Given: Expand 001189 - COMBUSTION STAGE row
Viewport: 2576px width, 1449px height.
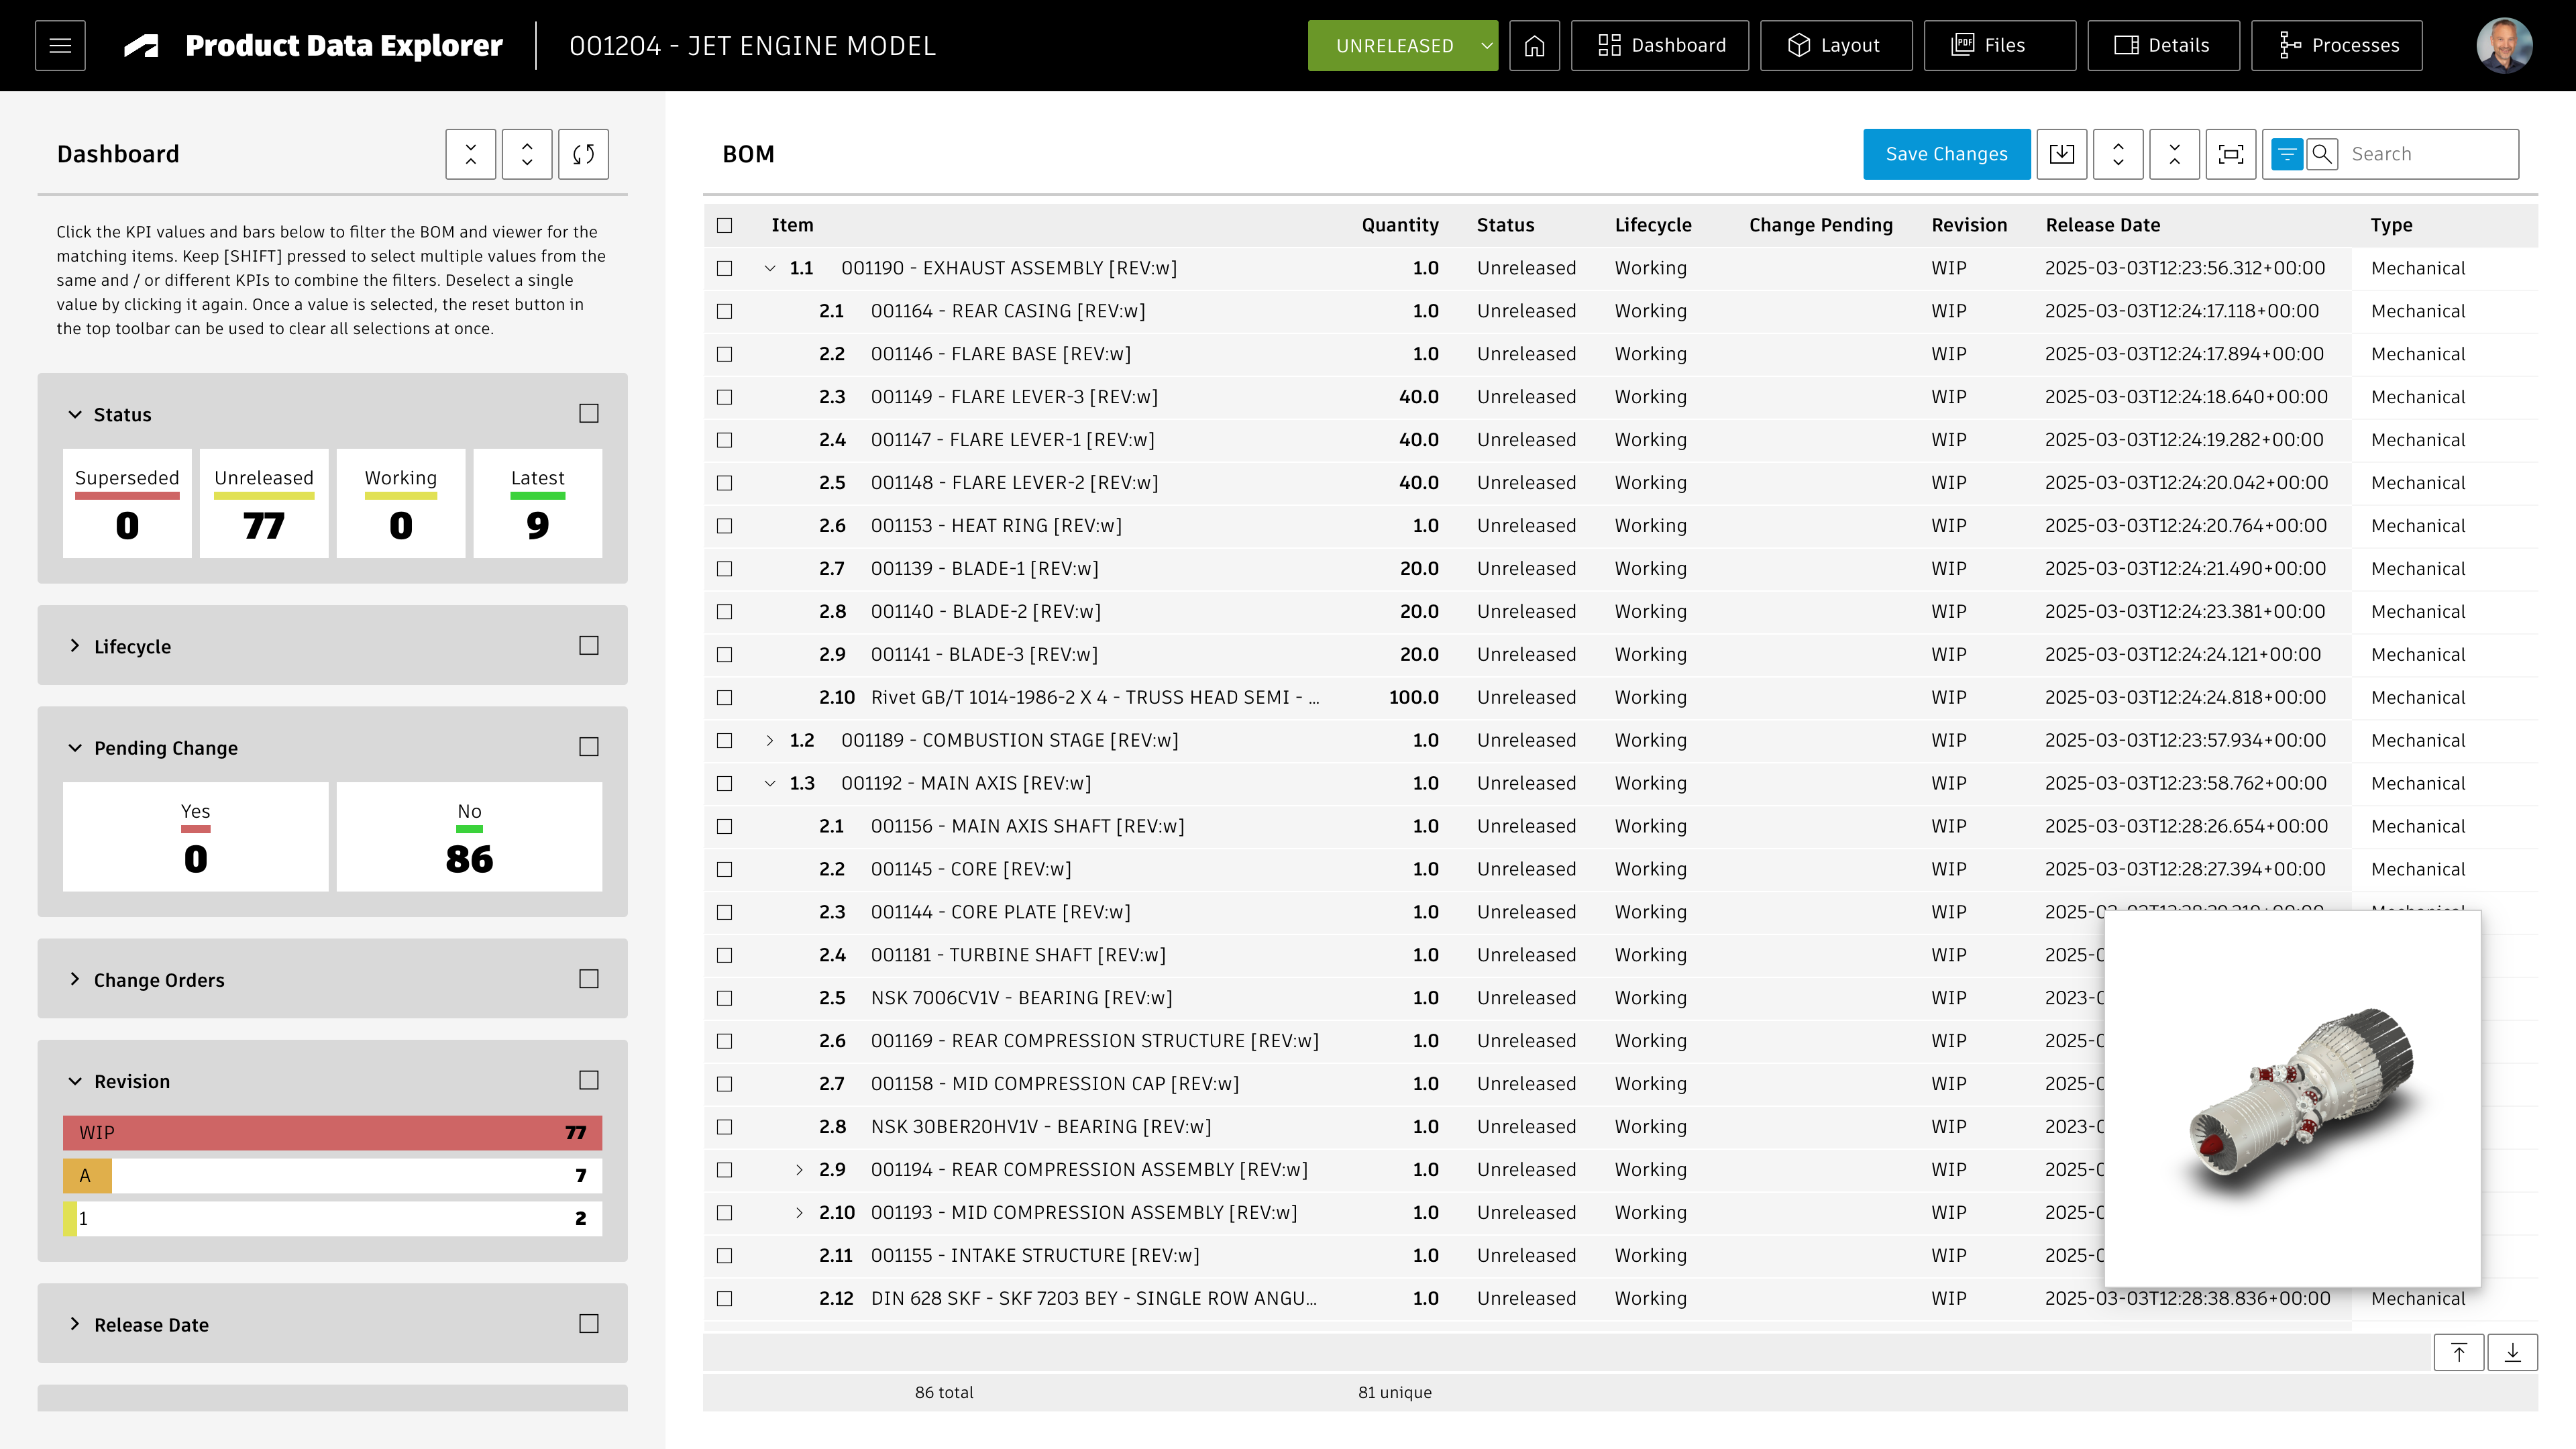Looking at the screenshot, I should 769,740.
